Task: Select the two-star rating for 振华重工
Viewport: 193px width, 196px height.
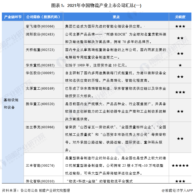Action: point(180,111)
